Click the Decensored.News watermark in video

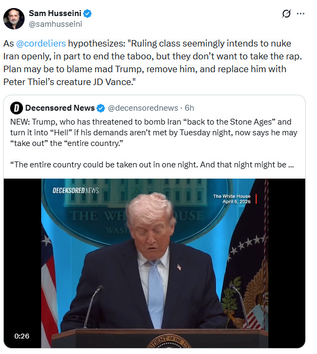coord(75,190)
